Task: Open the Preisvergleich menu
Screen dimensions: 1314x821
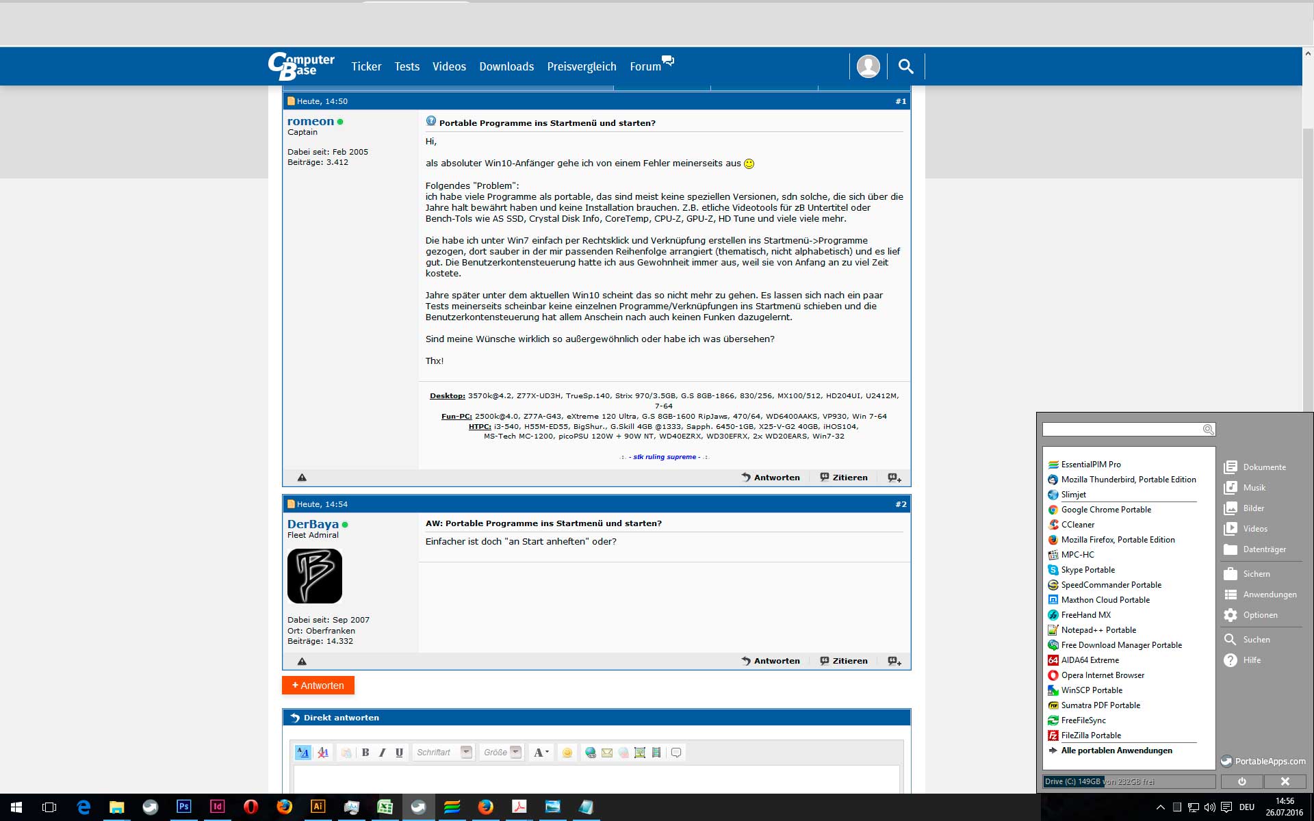Action: (582, 66)
